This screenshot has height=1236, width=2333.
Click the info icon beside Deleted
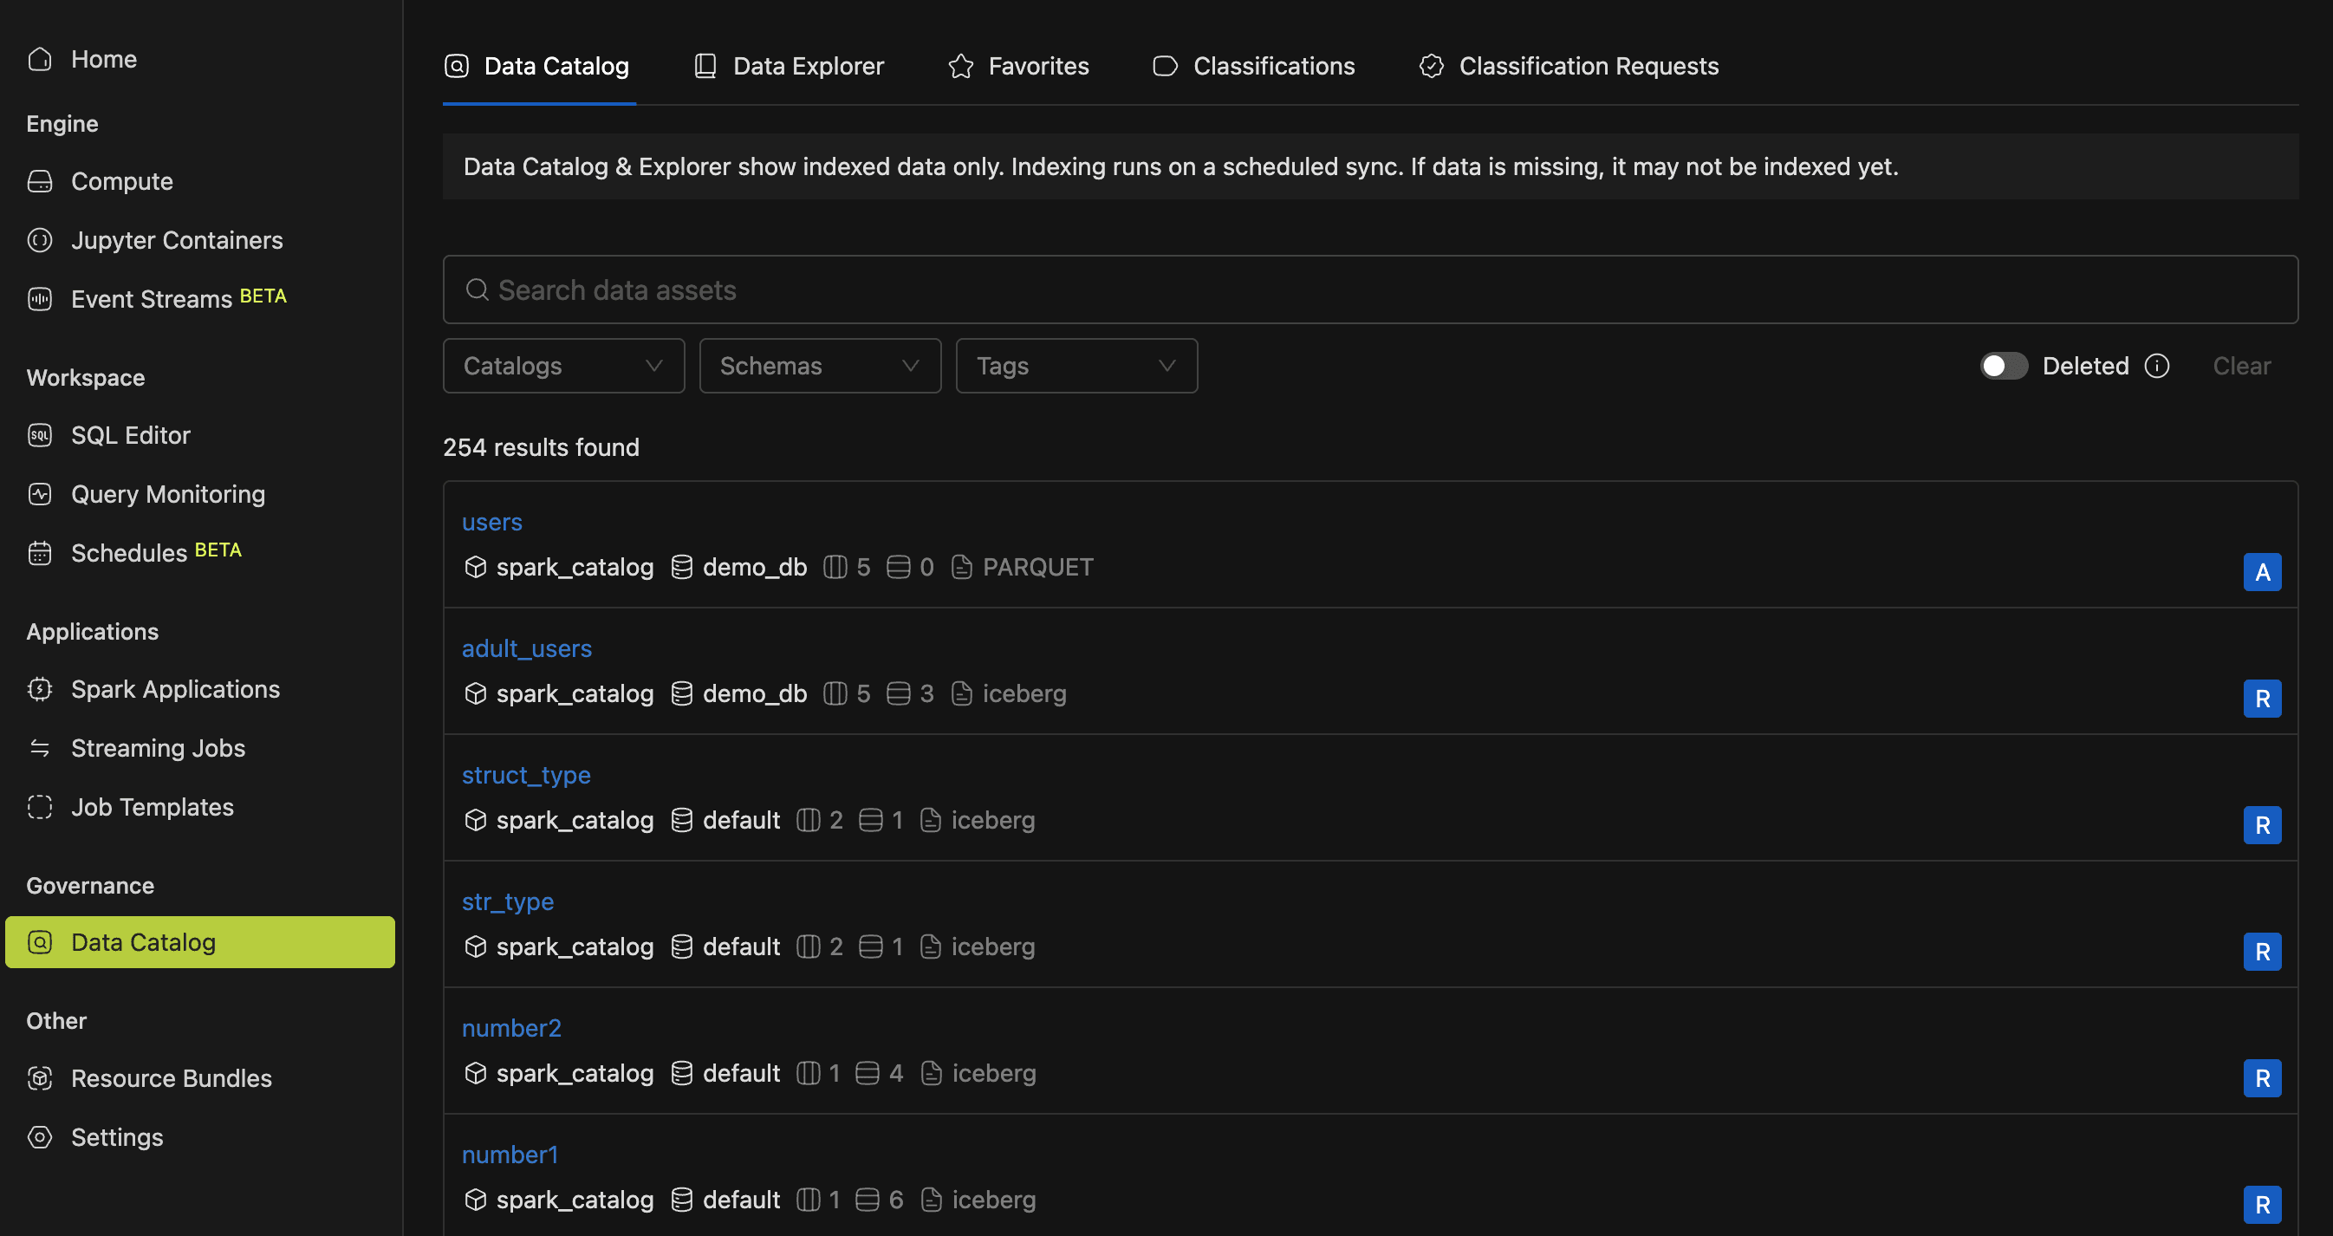pyautogui.click(x=2156, y=366)
